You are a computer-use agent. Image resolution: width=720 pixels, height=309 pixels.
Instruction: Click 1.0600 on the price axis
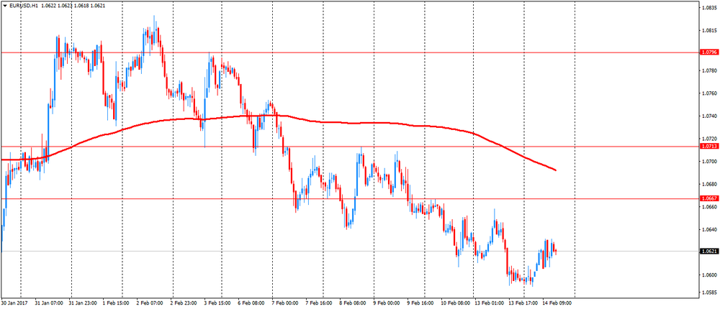708,275
